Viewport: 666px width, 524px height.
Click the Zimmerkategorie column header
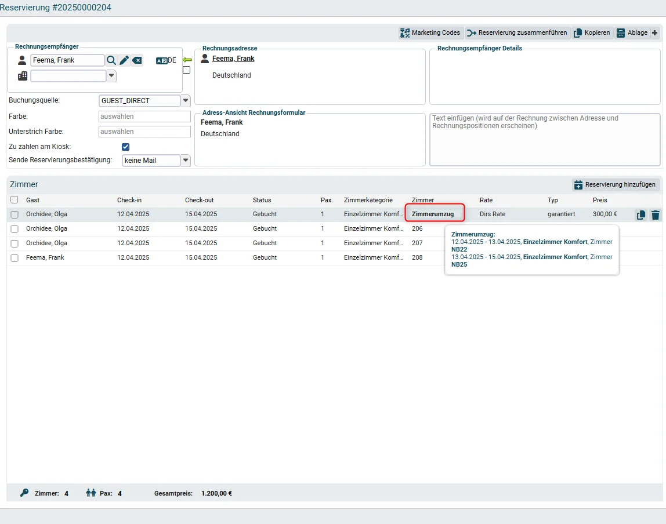pos(368,200)
